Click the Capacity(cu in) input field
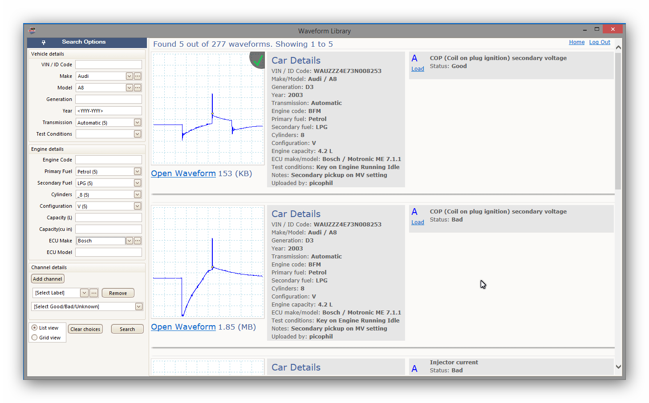The width and height of the screenshot is (649, 403). [109, 229]
